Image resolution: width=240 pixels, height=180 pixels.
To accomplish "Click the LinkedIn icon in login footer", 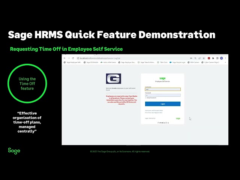I will [164, 123].
